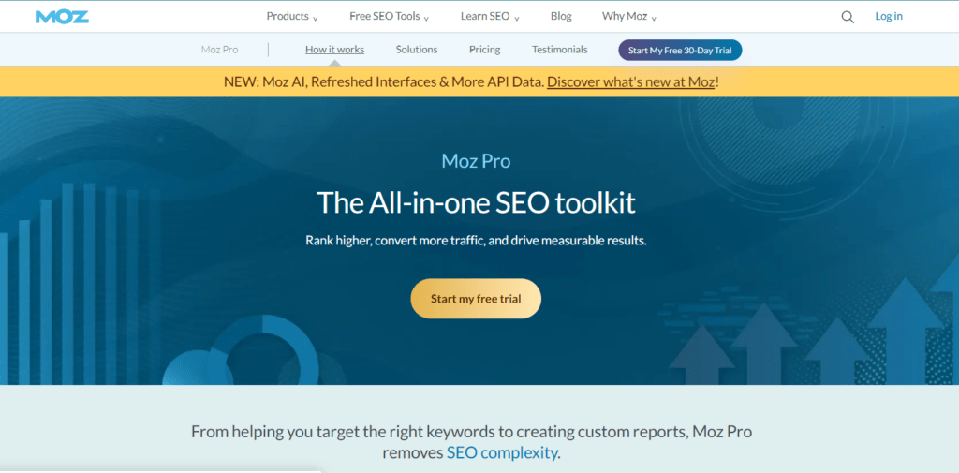This screenshot has width=959, height=473.
Task: Follow Discover what's new at Moz link
Action: tap(631, 81)
